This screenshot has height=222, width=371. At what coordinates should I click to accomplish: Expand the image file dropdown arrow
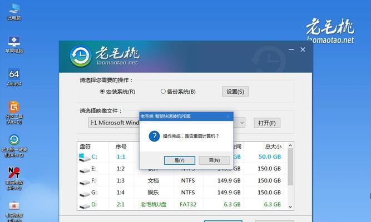coord(242,123)
